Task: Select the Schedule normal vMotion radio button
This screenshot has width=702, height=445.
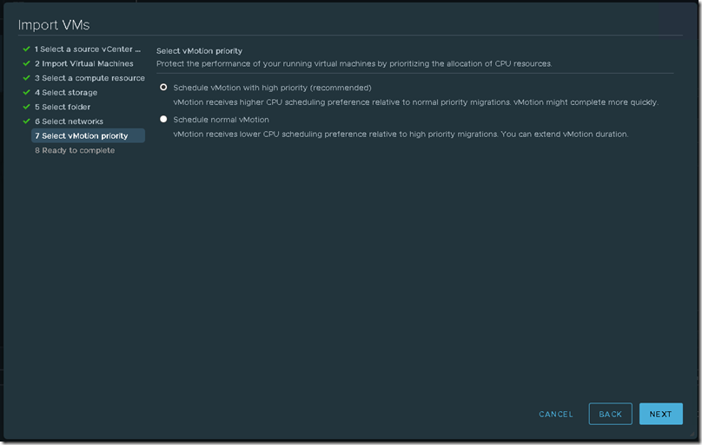Action: [x=163, y=120]
